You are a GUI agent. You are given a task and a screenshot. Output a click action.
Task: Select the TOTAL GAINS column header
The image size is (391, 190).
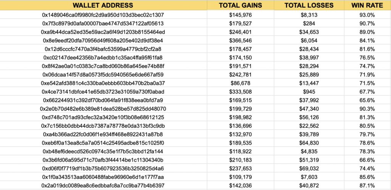240,5
